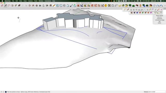Image resolution: width=166 pixels, height=93 pixels.
Task: Click the pink megaphone icon in floating toolbar
Action: (161, 10)
